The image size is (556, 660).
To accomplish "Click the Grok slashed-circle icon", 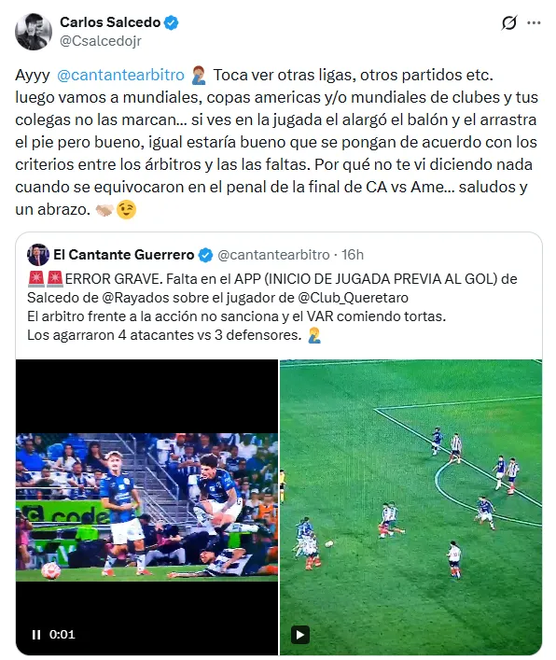I will [x=508, y=22].
